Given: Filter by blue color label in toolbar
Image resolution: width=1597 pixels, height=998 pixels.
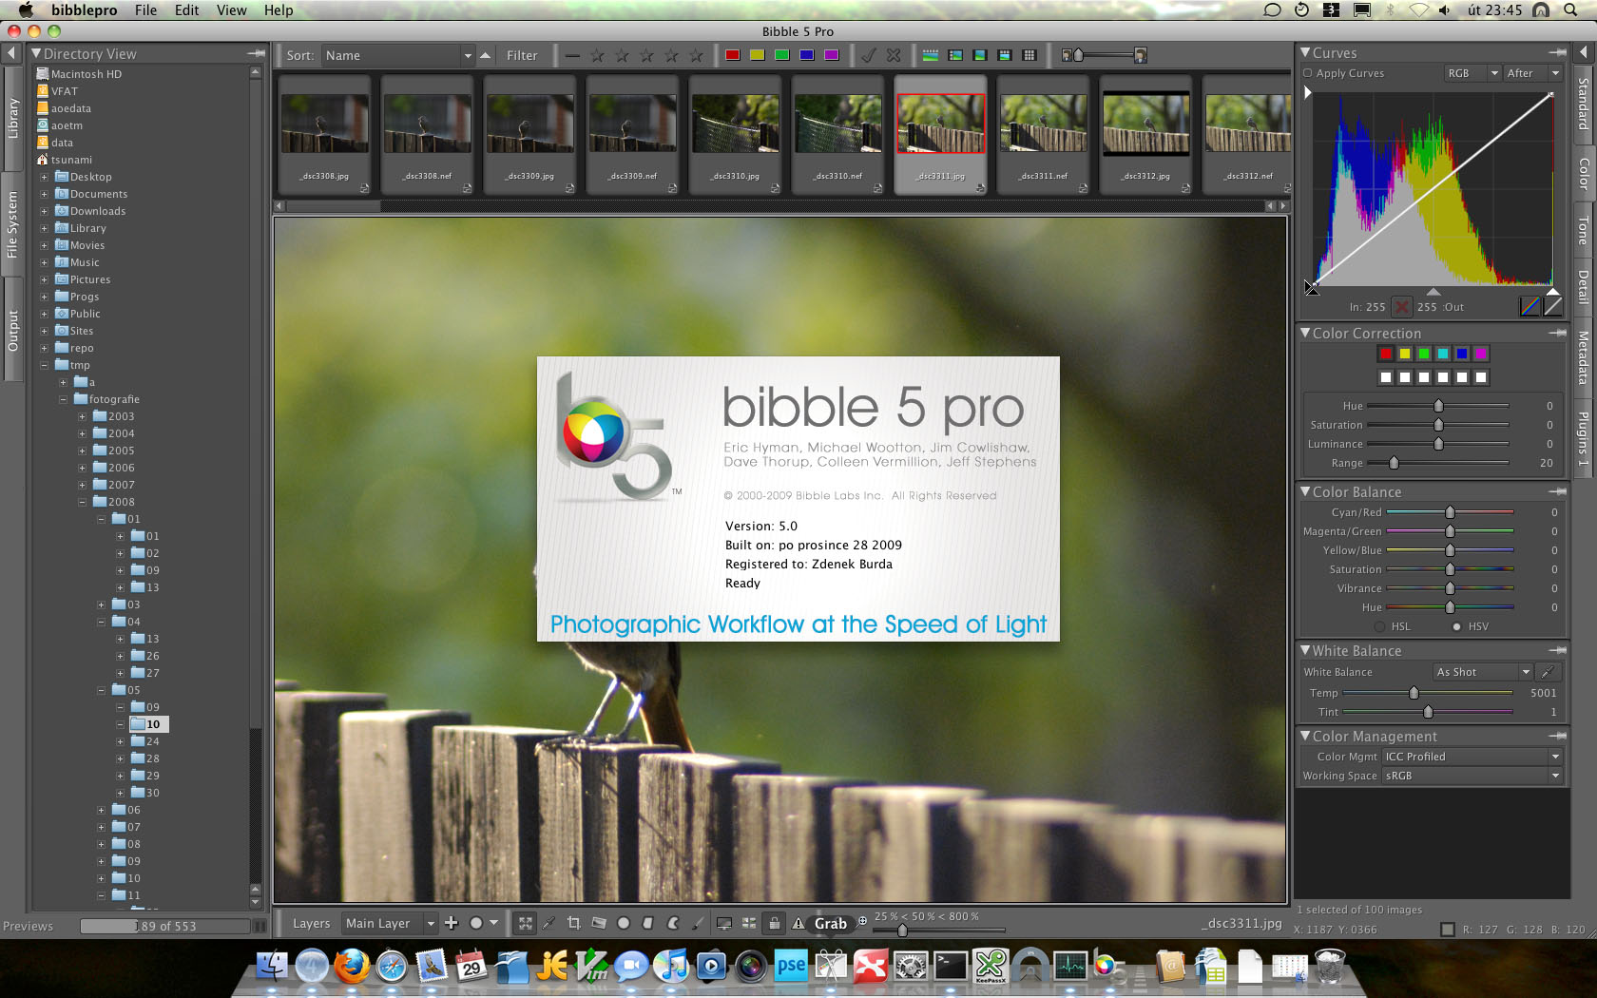Looking at the screenshot, I should [x=806, y=55].
